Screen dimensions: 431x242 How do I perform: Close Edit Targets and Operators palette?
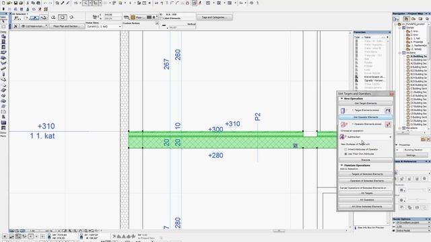[x=391, y=94]
